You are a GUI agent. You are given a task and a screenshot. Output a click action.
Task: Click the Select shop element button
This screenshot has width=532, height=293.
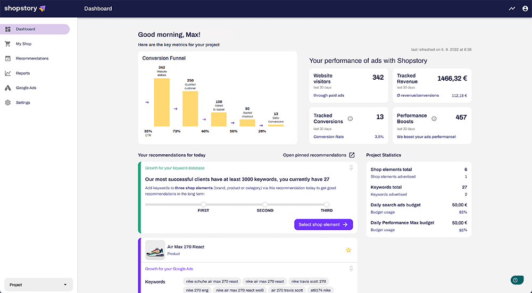(x=323, y=224)
